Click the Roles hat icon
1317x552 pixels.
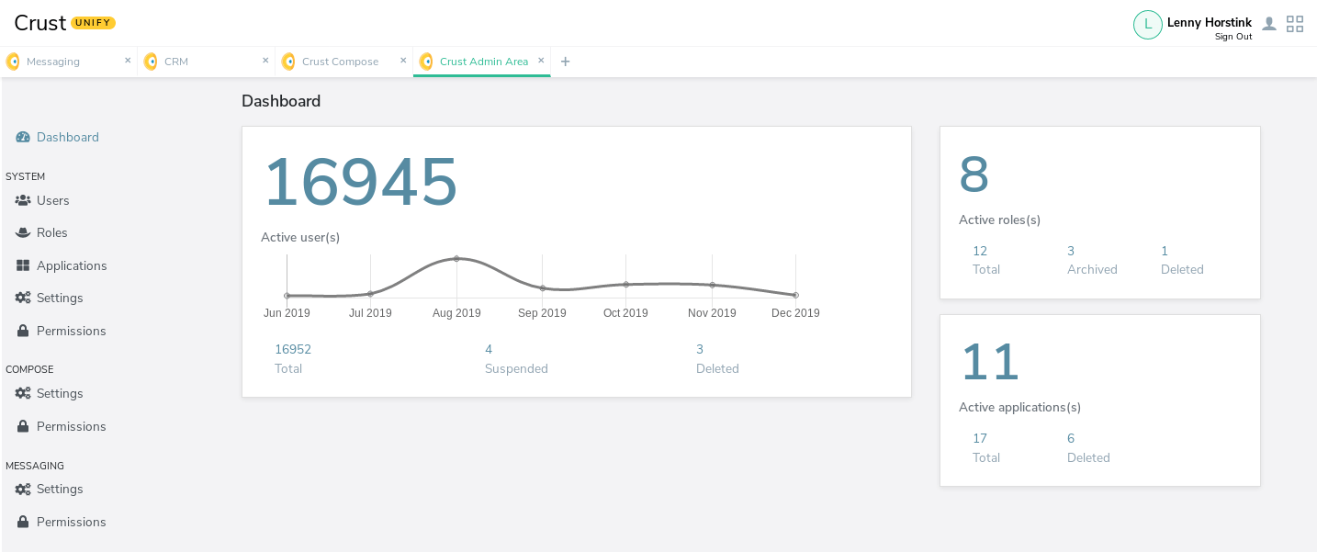point(23,232)
